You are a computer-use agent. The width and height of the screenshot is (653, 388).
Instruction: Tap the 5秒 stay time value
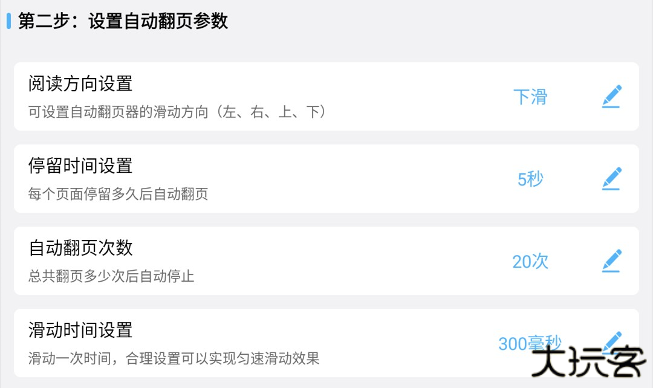530,179
